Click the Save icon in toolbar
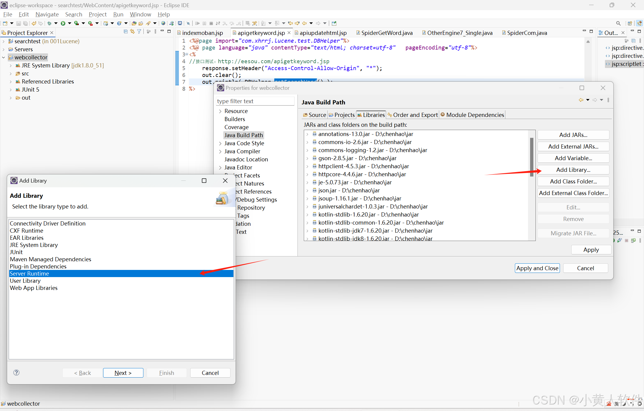Screen dimensions: 644x411 pos(18,23)
